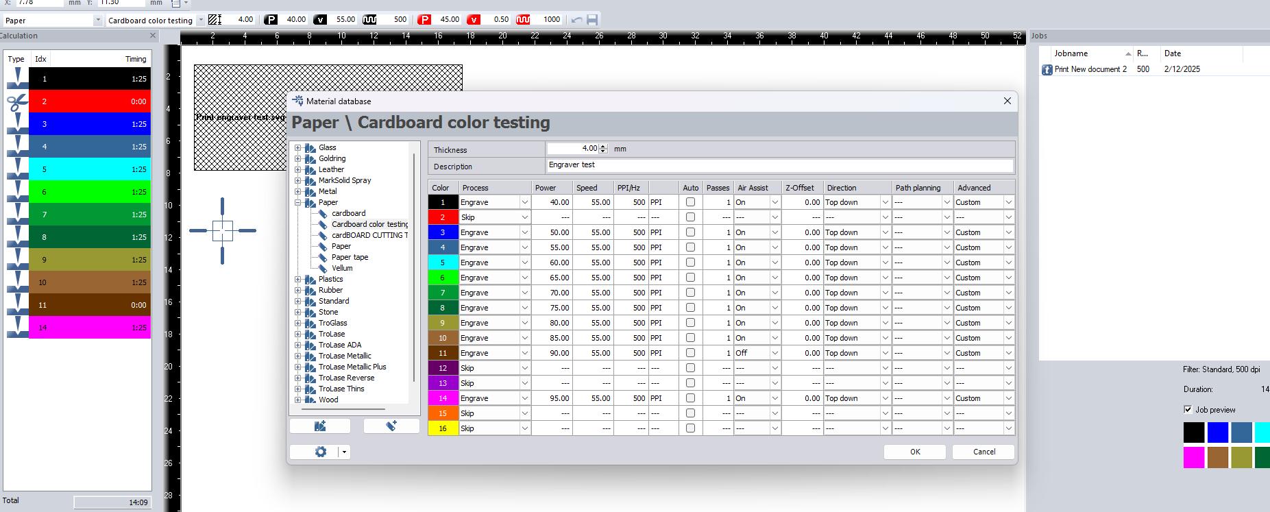Image resolution: width=1270 pixels, height=512 pixels.
Task: Toggle Auto checkbox for color 2 row
Action: tap(690, 217)
